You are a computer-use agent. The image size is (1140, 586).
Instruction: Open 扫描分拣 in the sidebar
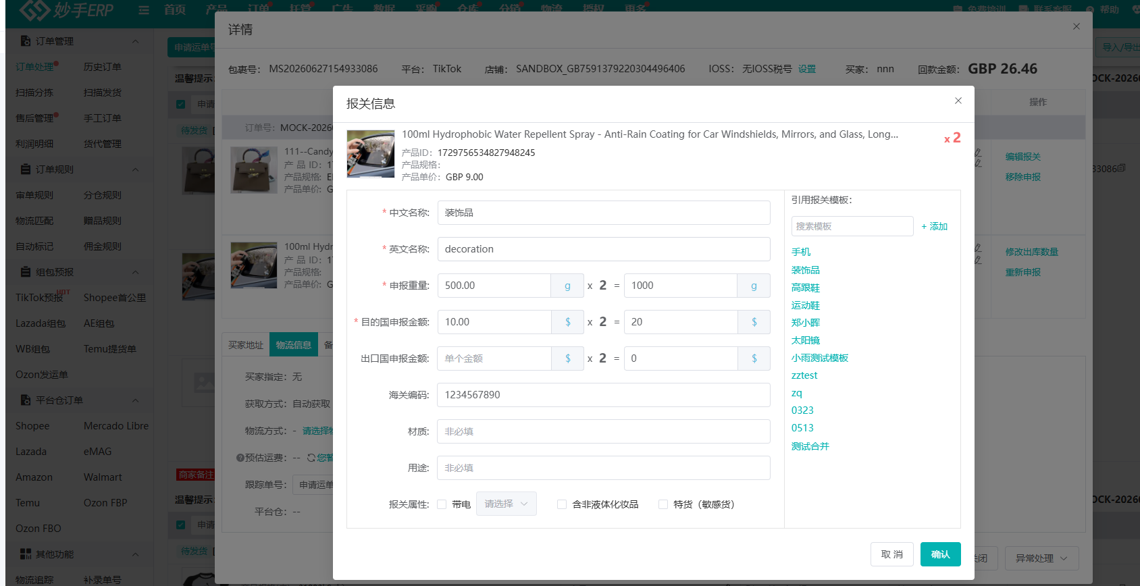(x=34, y=92)
